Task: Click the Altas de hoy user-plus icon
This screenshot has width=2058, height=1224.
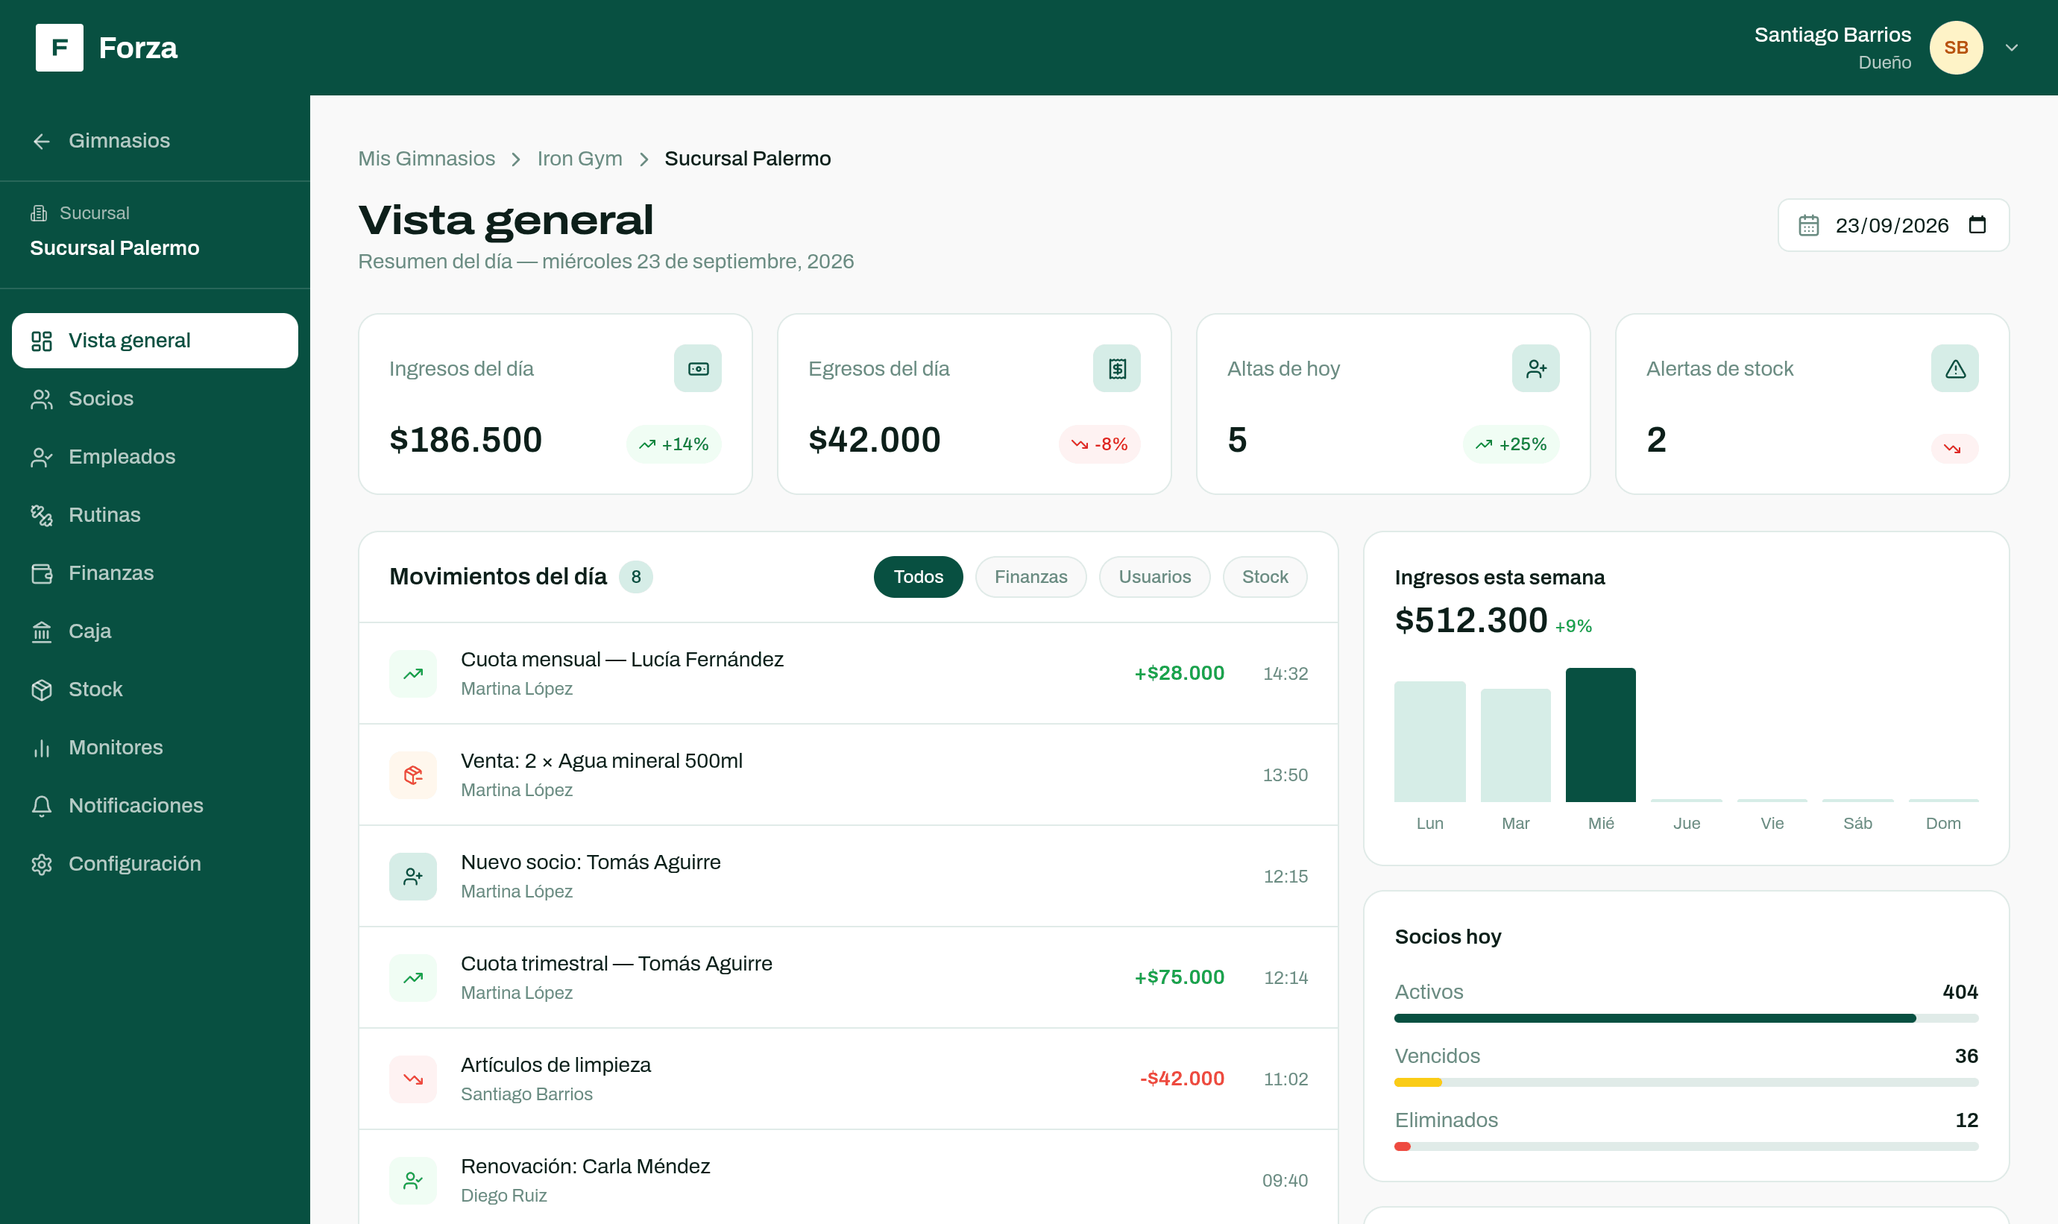Action: (1536, 369)
